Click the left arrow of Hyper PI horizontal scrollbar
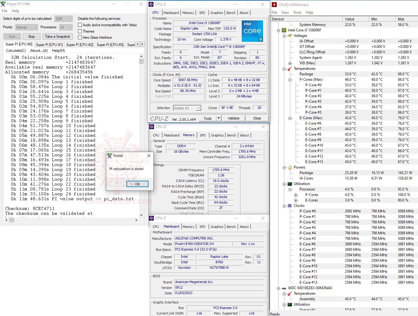Viewport: 418px width, 316px height. [x=6, y=220]
